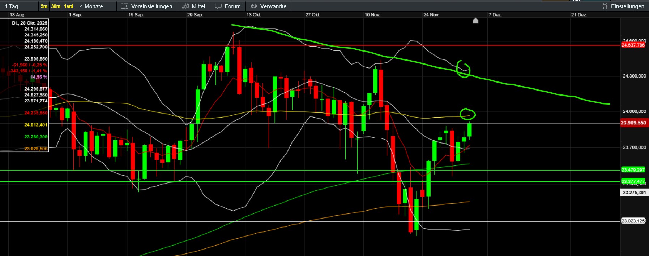Click the Verwandte eye icon
The image size is (649, 256).
click(254, 6)
